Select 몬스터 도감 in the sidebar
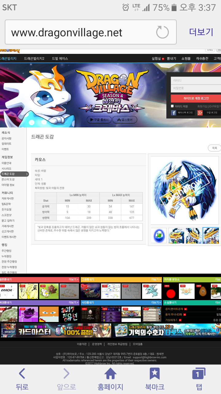221x394 pixels. click(x=8, y=179)
